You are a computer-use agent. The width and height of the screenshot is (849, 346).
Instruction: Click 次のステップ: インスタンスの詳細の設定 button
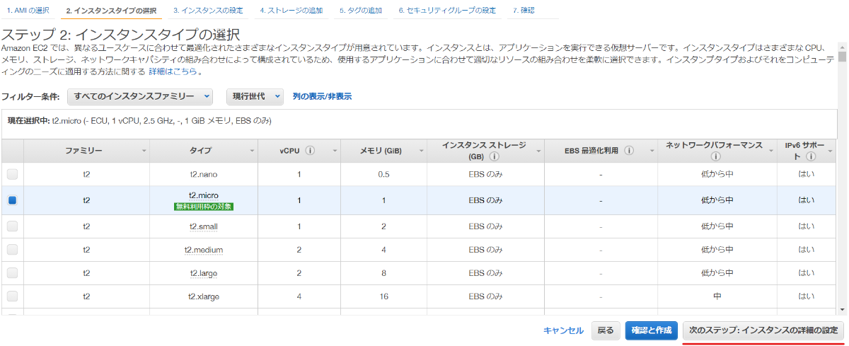coord(763,330)
